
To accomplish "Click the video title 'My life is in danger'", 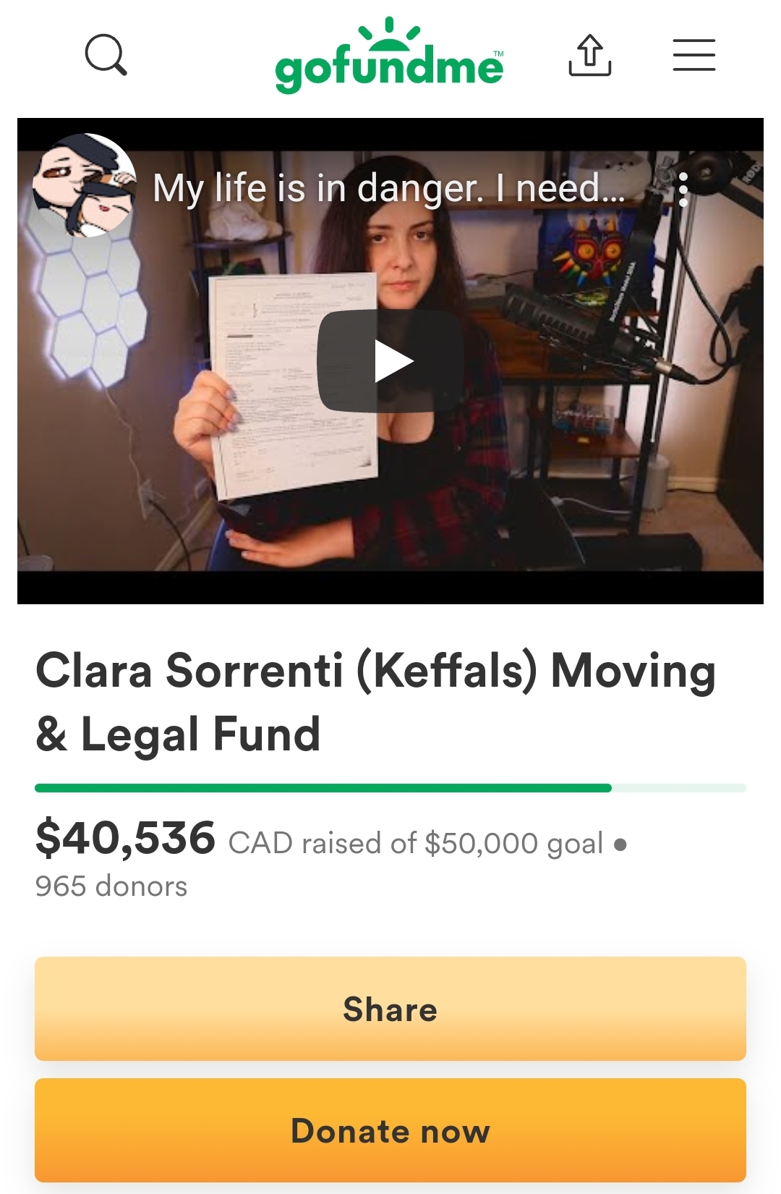I will point(389,188).
